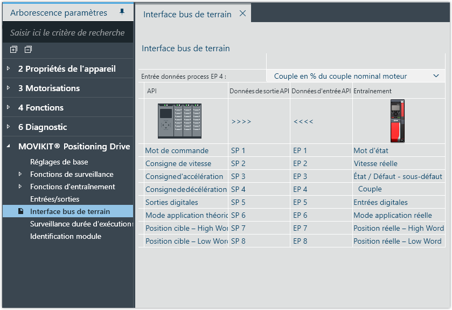Viewport: 452px width, 310px height.
Task: Click in the parameter search field
Action: click(x=67, y=33)
